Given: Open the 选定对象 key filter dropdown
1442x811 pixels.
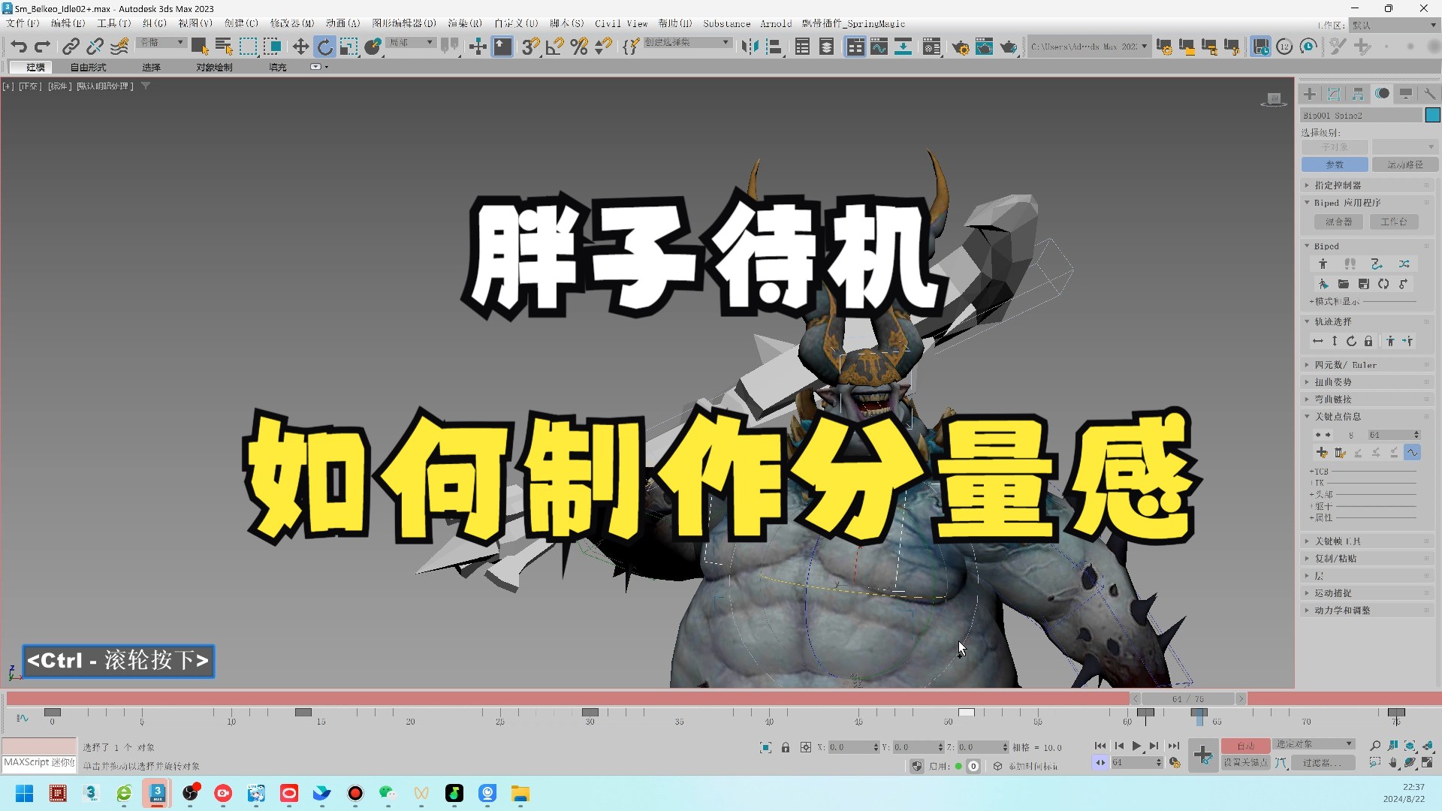Looking at the screenshot, I should click(x=1314, y=744).
